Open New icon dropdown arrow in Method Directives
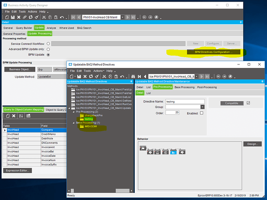Image resolution: width=267 pixels, height=200 pixels. (x=75, y=77)
